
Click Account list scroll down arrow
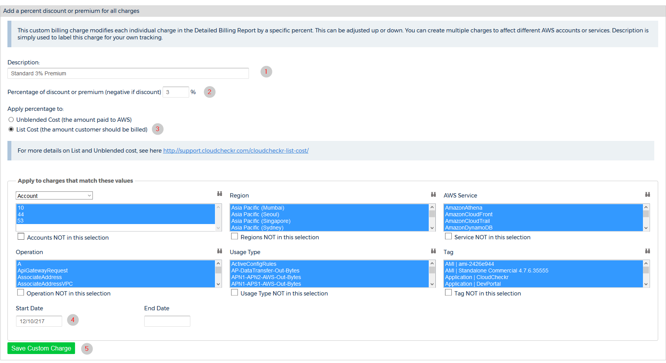click(218, 228)
